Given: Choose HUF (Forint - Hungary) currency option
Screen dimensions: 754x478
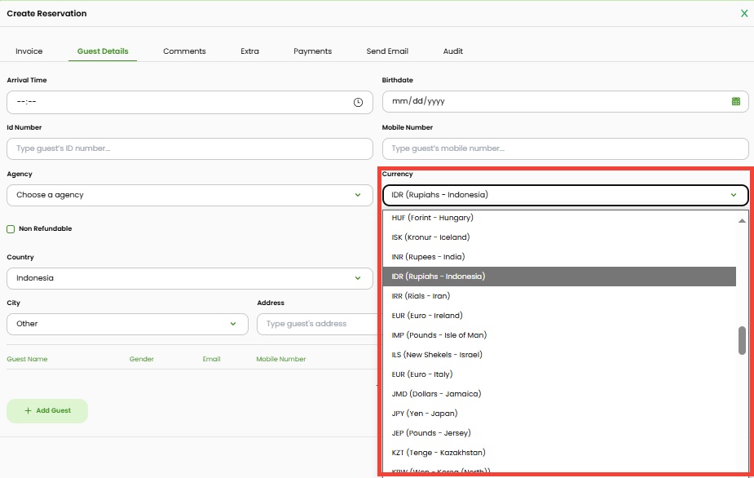Looking at the screenshot, I should (559, 218).
